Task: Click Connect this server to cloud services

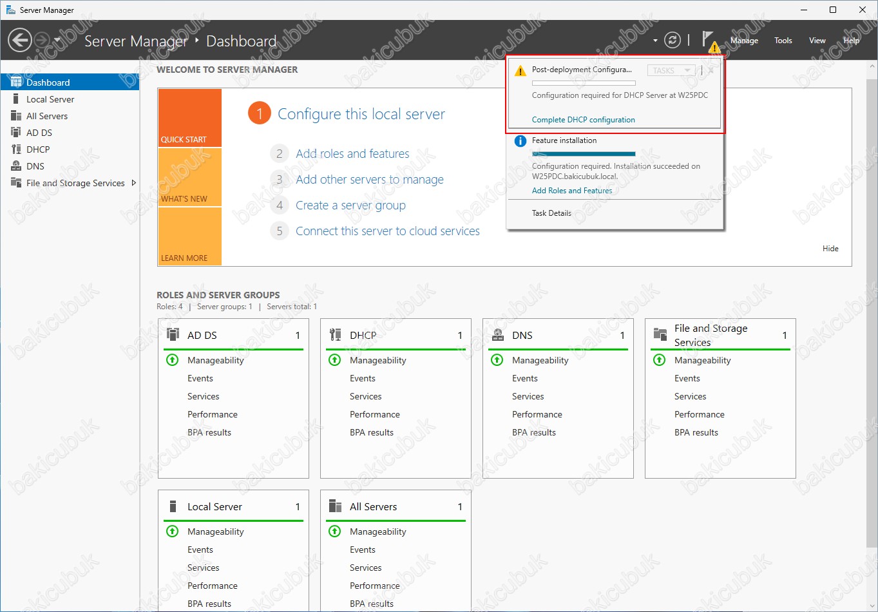Action: (x=388, y=231)
